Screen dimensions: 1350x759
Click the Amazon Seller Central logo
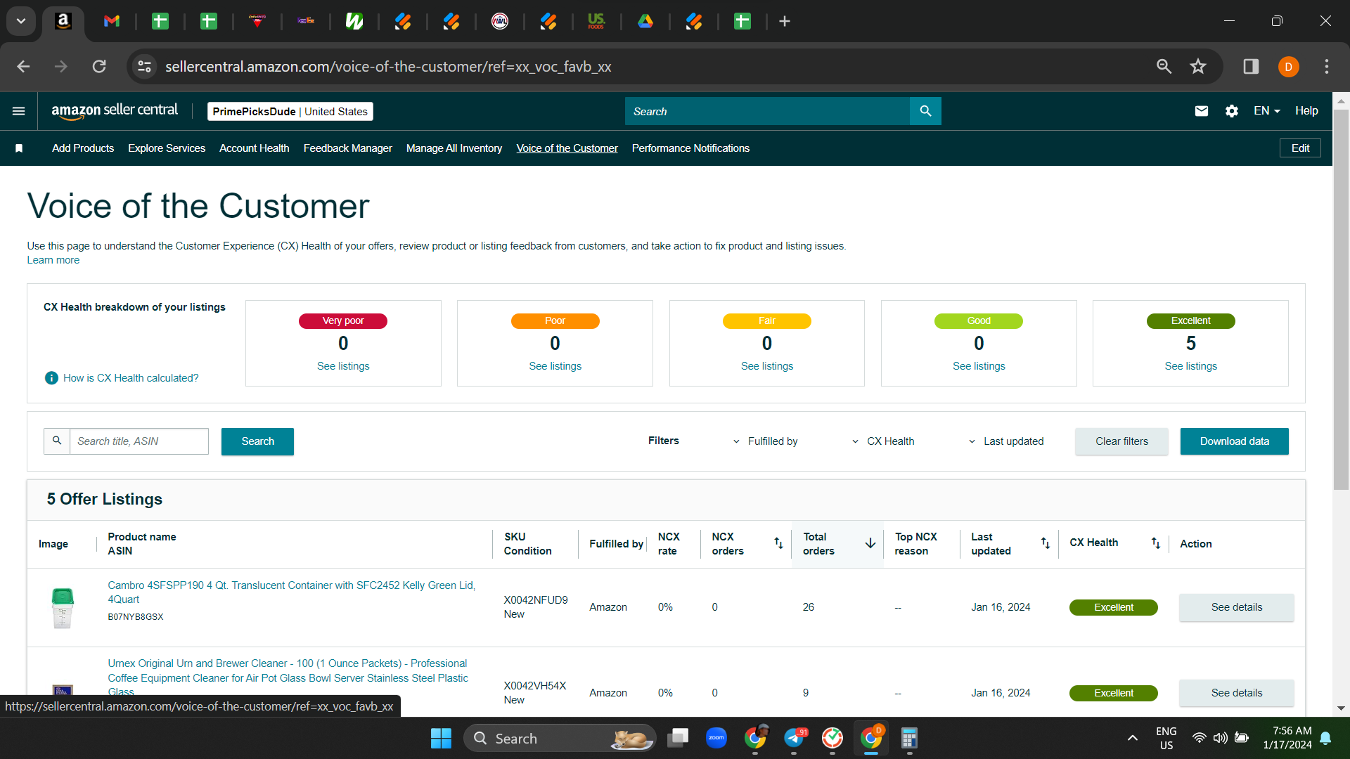point(115,111)
